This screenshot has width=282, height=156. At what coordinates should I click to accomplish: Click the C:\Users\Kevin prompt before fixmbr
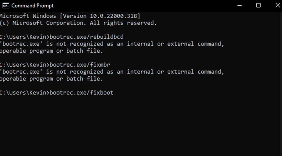[x=25, y=65]
